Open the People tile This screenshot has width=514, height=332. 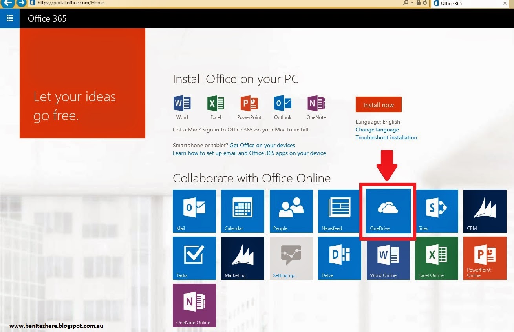pos(291,211)
